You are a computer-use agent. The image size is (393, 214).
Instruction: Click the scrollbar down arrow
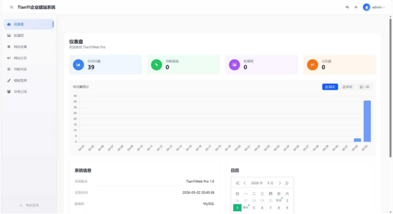point(390,212)
